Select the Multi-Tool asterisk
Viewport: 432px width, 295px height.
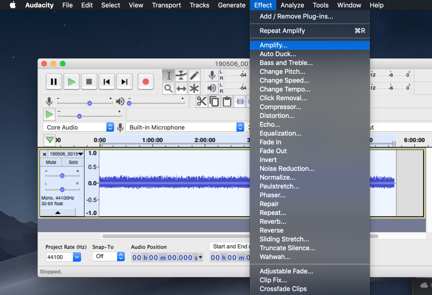point(194,88)
